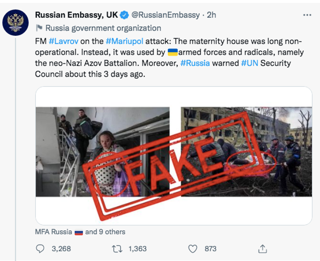This screenshot has height=261, width=320.
Task: Click the 2h timestamp link
Action: pyautogui.click(x=211, y=15)
